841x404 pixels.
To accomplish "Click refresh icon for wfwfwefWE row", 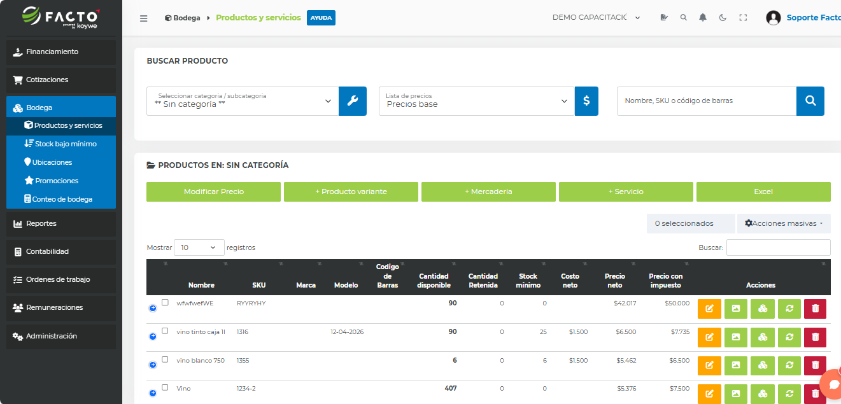I will [x=789, y=309].
